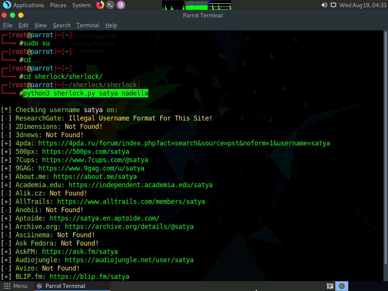Click 'Checking username satya on:' line
This screenshot has height=291, width=388.
point(59,110)
